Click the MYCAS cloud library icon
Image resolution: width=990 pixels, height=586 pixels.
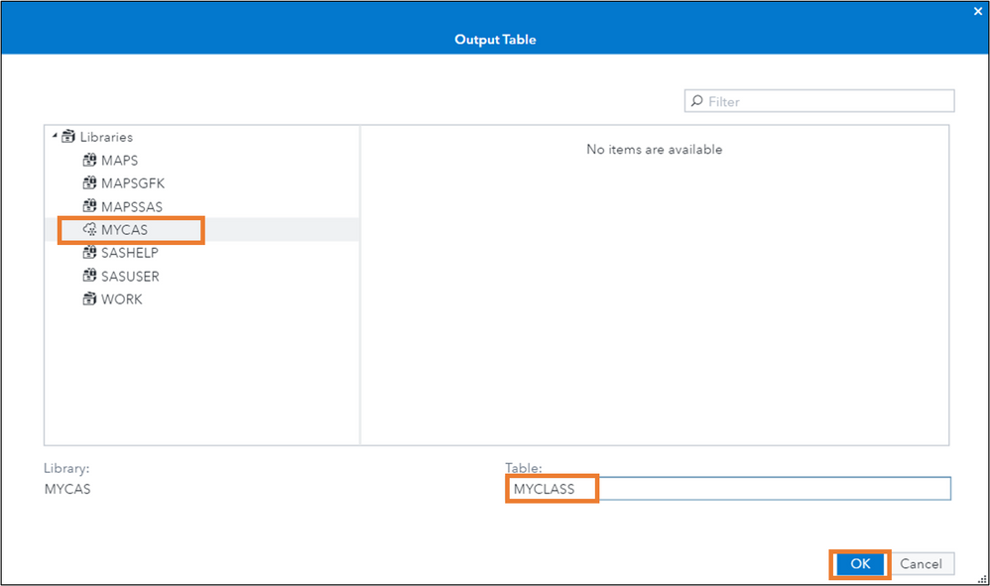point(89,230)
